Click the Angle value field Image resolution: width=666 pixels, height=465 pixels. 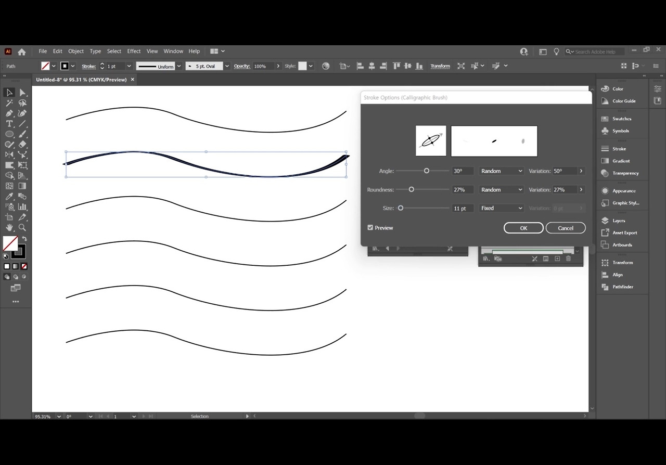(x=463, y=171)
